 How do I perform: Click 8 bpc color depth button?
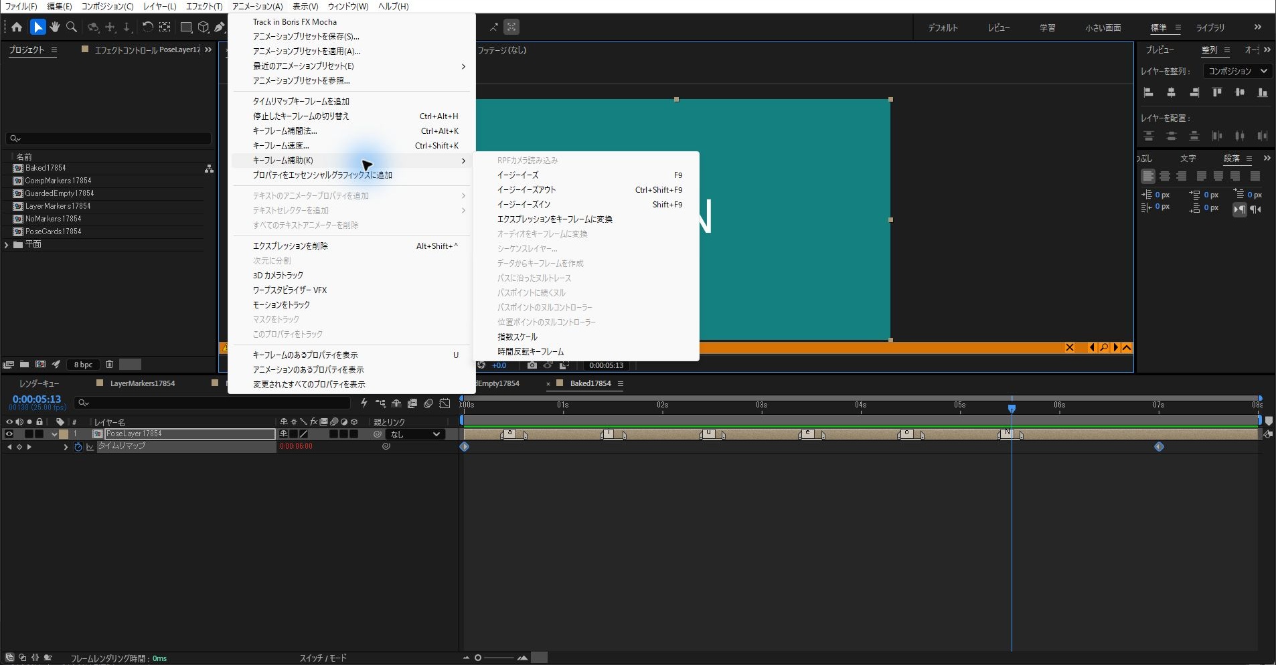pyautogui.click(x=84, y=365)
